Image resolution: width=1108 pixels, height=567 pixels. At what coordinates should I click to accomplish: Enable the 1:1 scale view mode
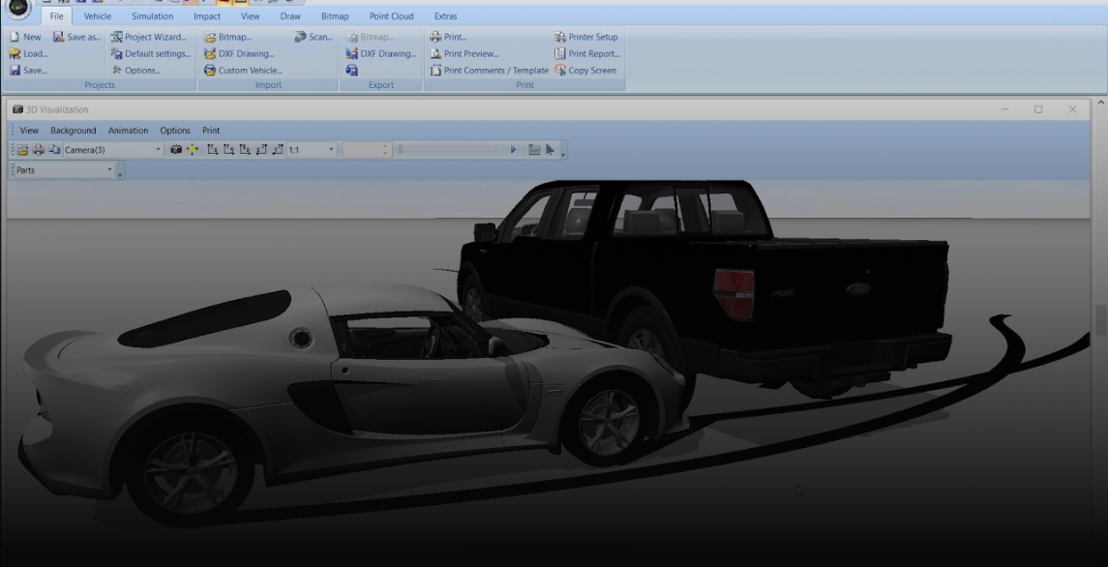tap(296, 150)
